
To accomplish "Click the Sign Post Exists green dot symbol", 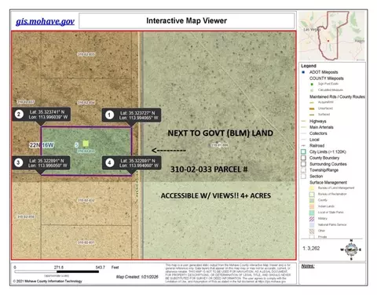I will (x=312, y=84).
